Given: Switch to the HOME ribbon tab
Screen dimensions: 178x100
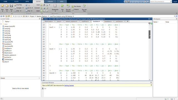Looking at the screenshot, I should coord(5,2).
